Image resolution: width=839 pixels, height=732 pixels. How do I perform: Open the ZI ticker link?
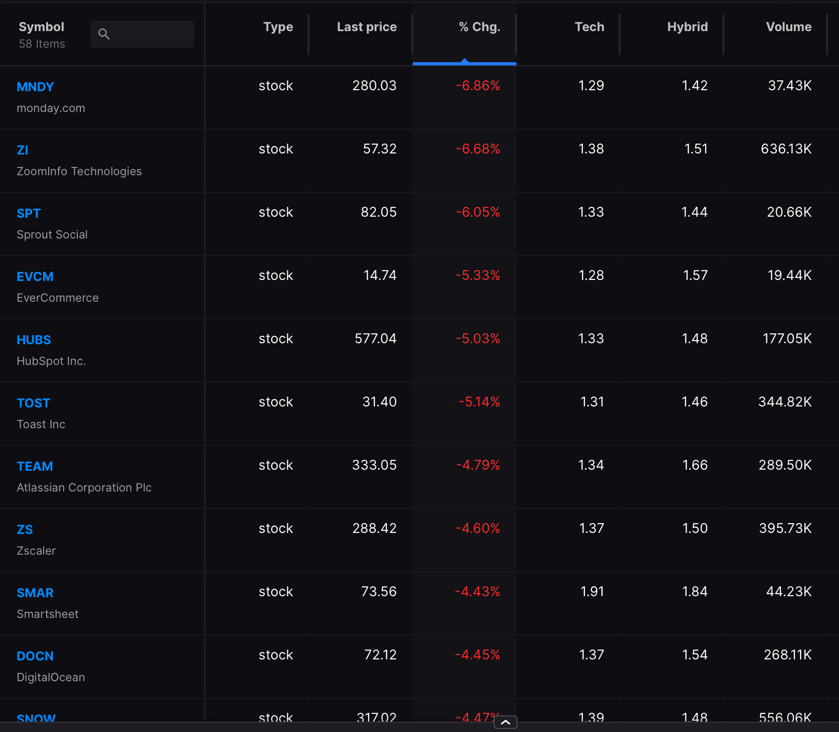(22, 150)
